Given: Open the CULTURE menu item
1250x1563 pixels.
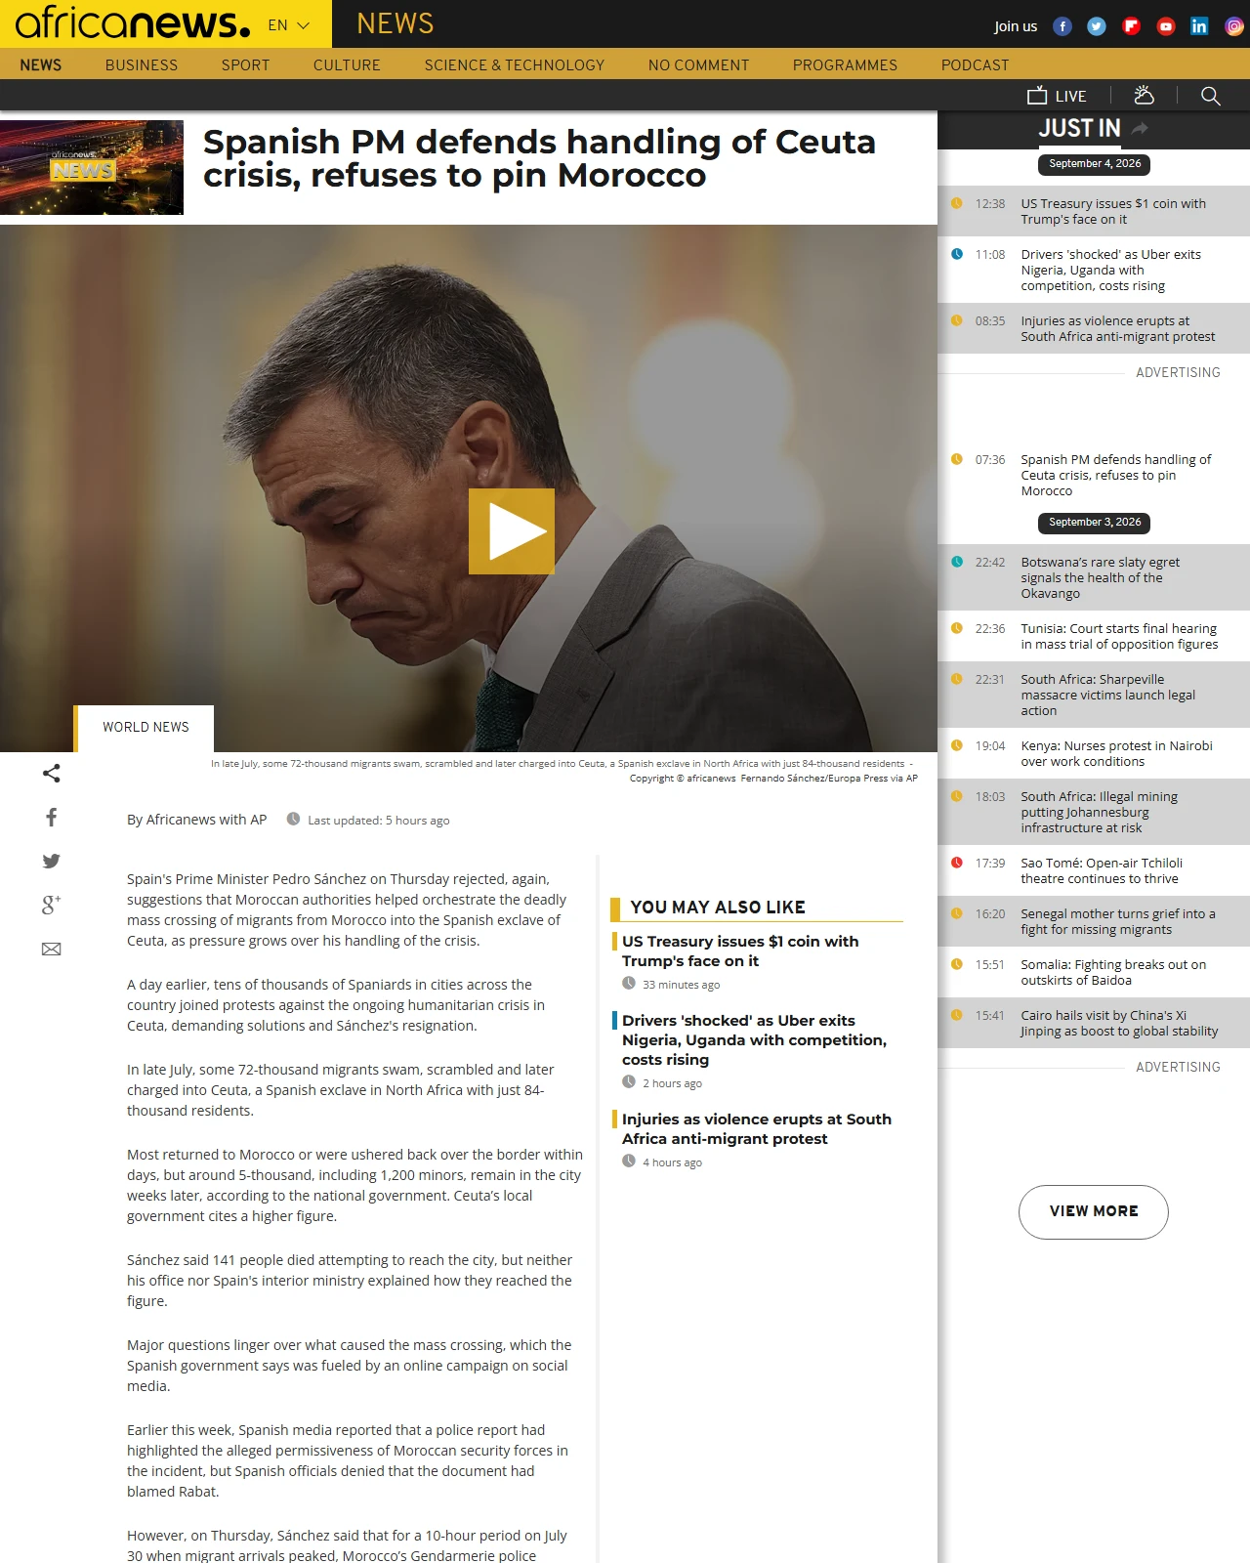Looking at the screenshot, I should [347, 64].
